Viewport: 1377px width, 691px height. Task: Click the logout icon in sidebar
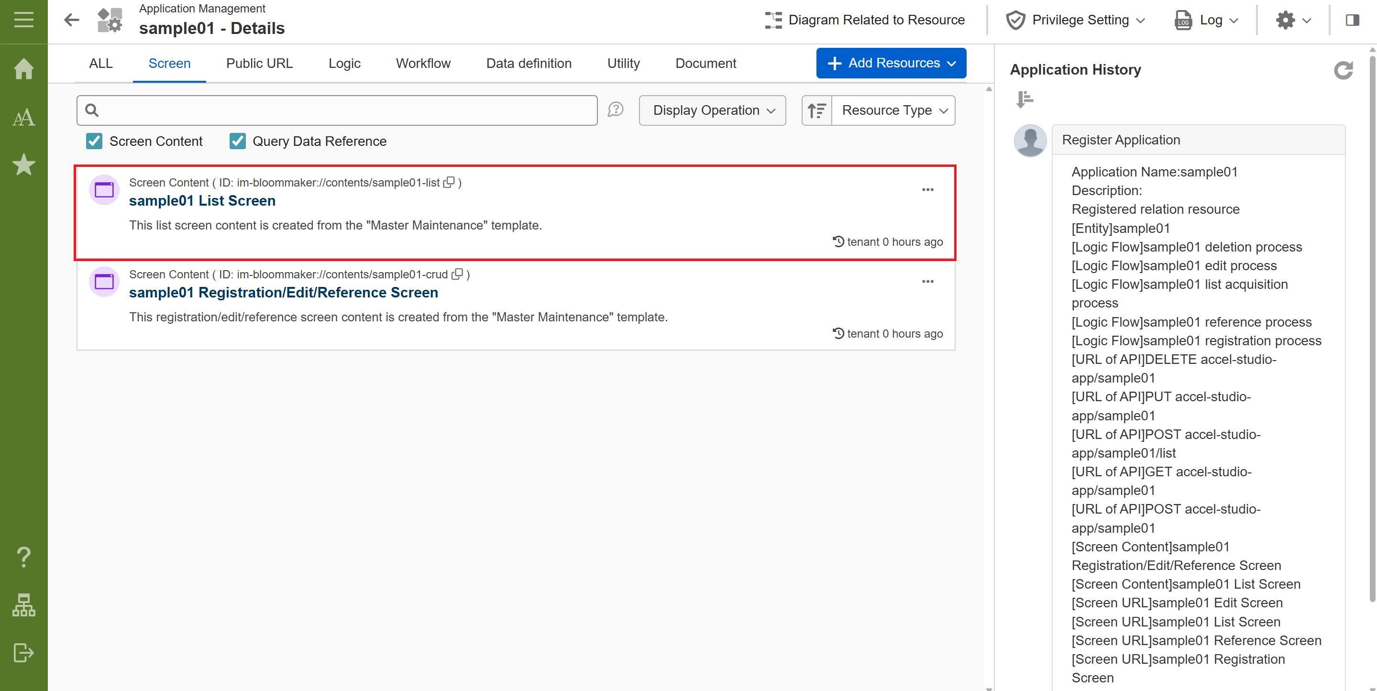point(23,653)
